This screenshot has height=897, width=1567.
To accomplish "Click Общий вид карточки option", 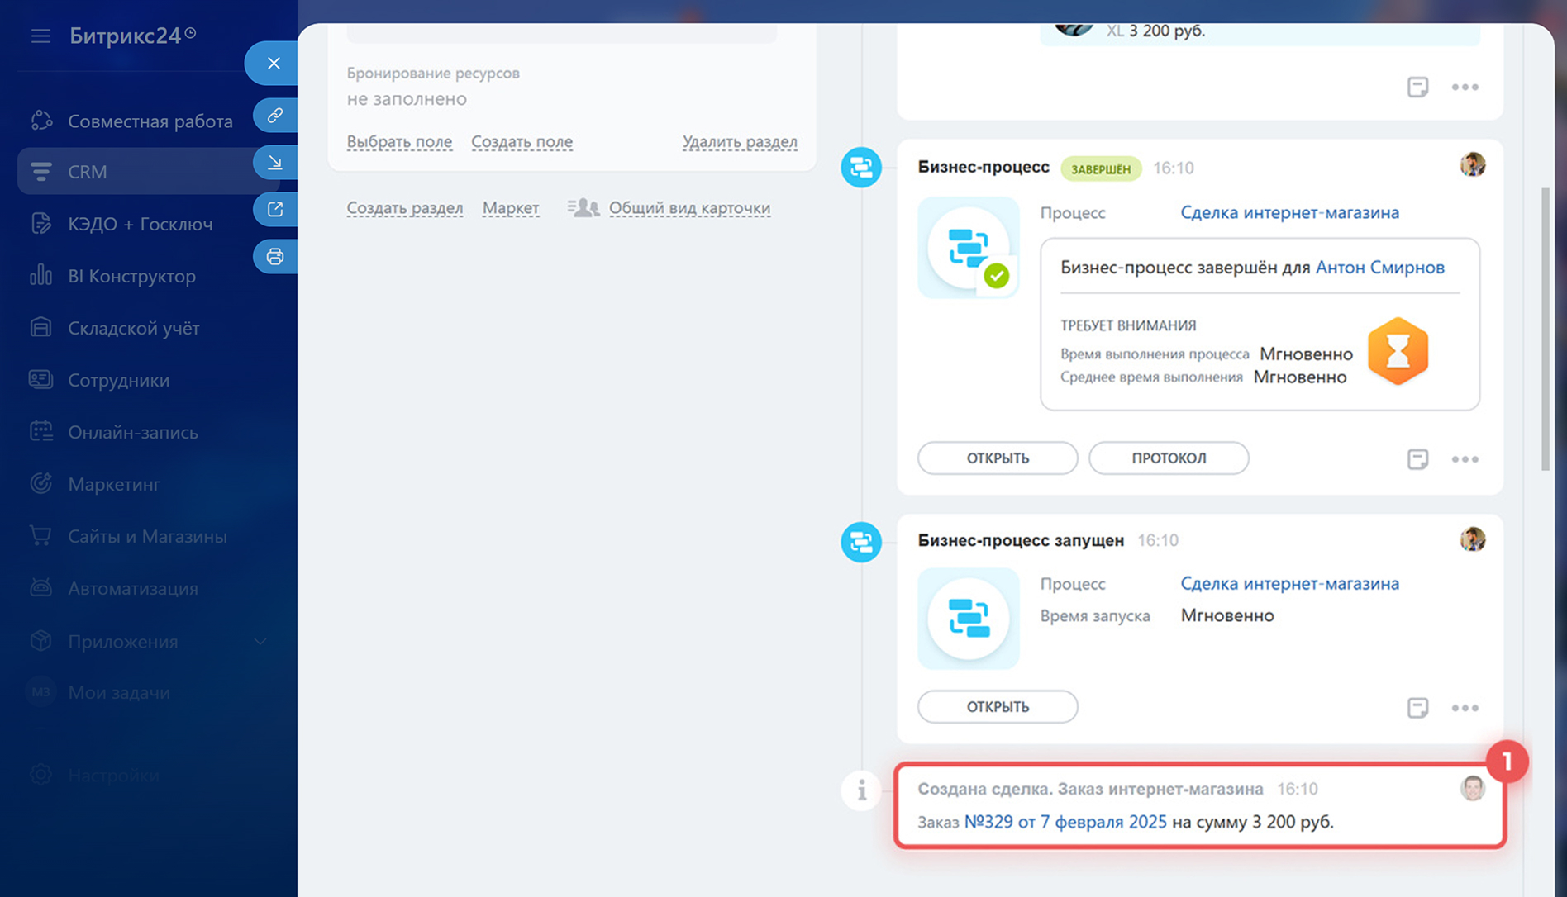I will (x=688, y=208).
